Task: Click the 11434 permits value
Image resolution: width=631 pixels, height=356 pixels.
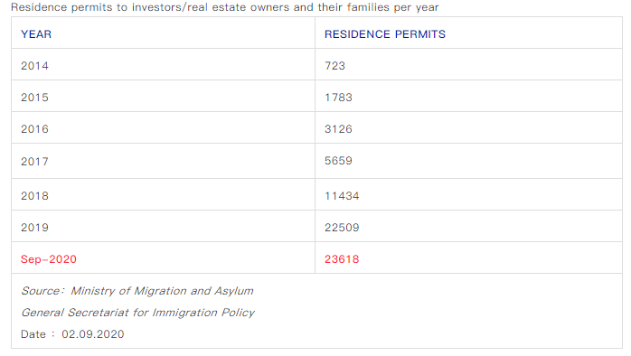Action: tap(342, 196)
